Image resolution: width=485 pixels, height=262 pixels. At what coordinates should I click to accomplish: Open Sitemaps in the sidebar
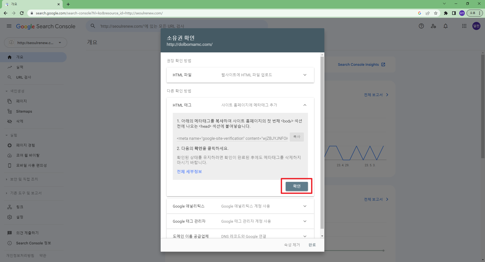point(24,111)
